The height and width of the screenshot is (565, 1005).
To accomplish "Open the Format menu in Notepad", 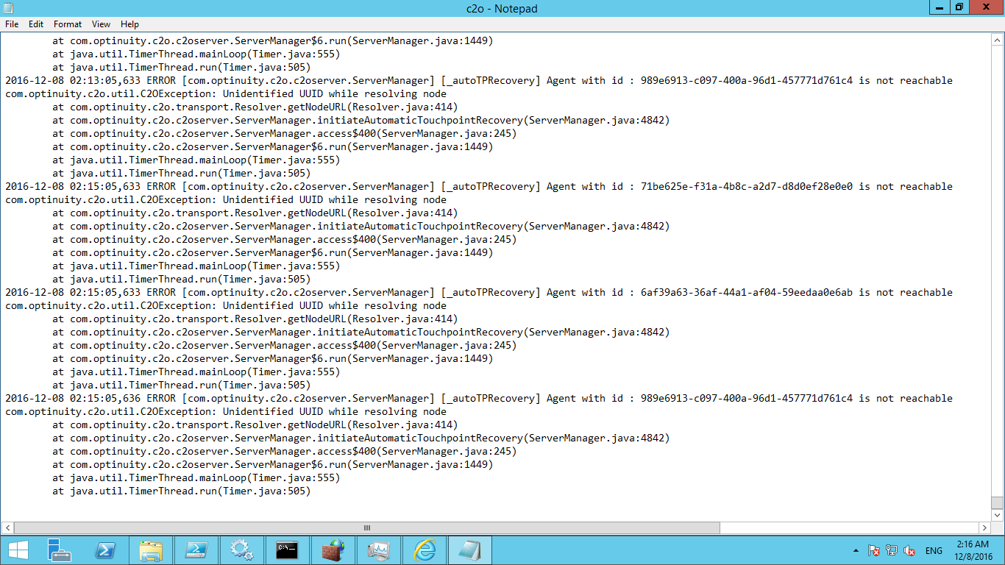I will tap(67, 24).
